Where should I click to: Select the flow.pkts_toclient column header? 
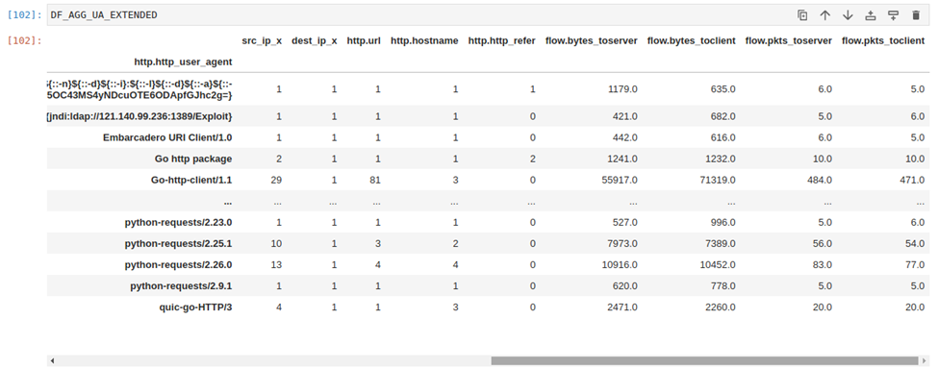(883, 40)
